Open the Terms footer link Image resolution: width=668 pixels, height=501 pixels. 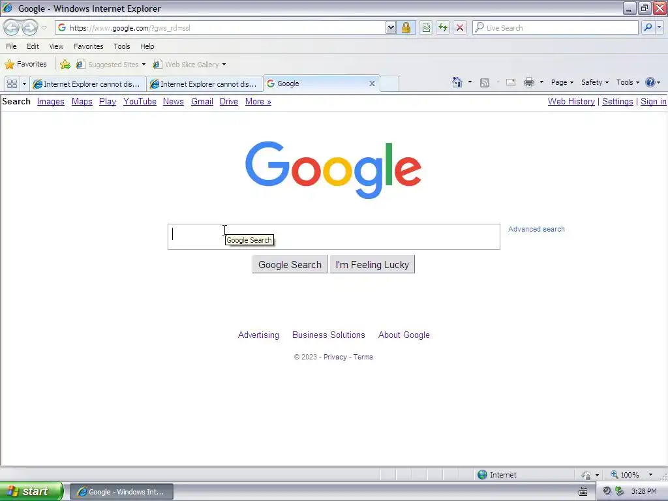pos(363,357)
